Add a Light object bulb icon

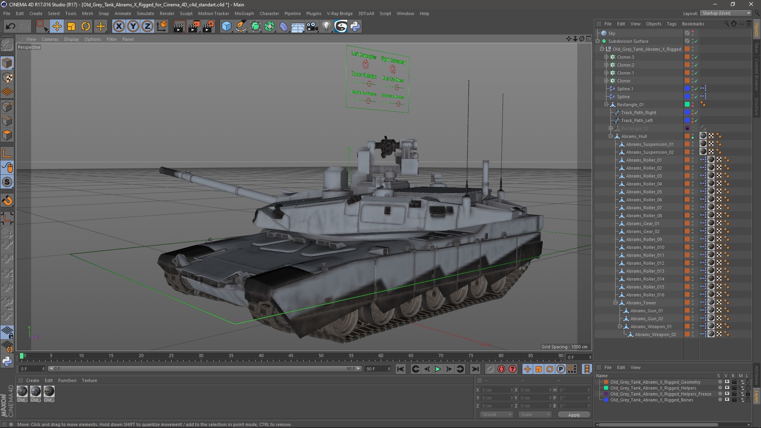[327, 27]
